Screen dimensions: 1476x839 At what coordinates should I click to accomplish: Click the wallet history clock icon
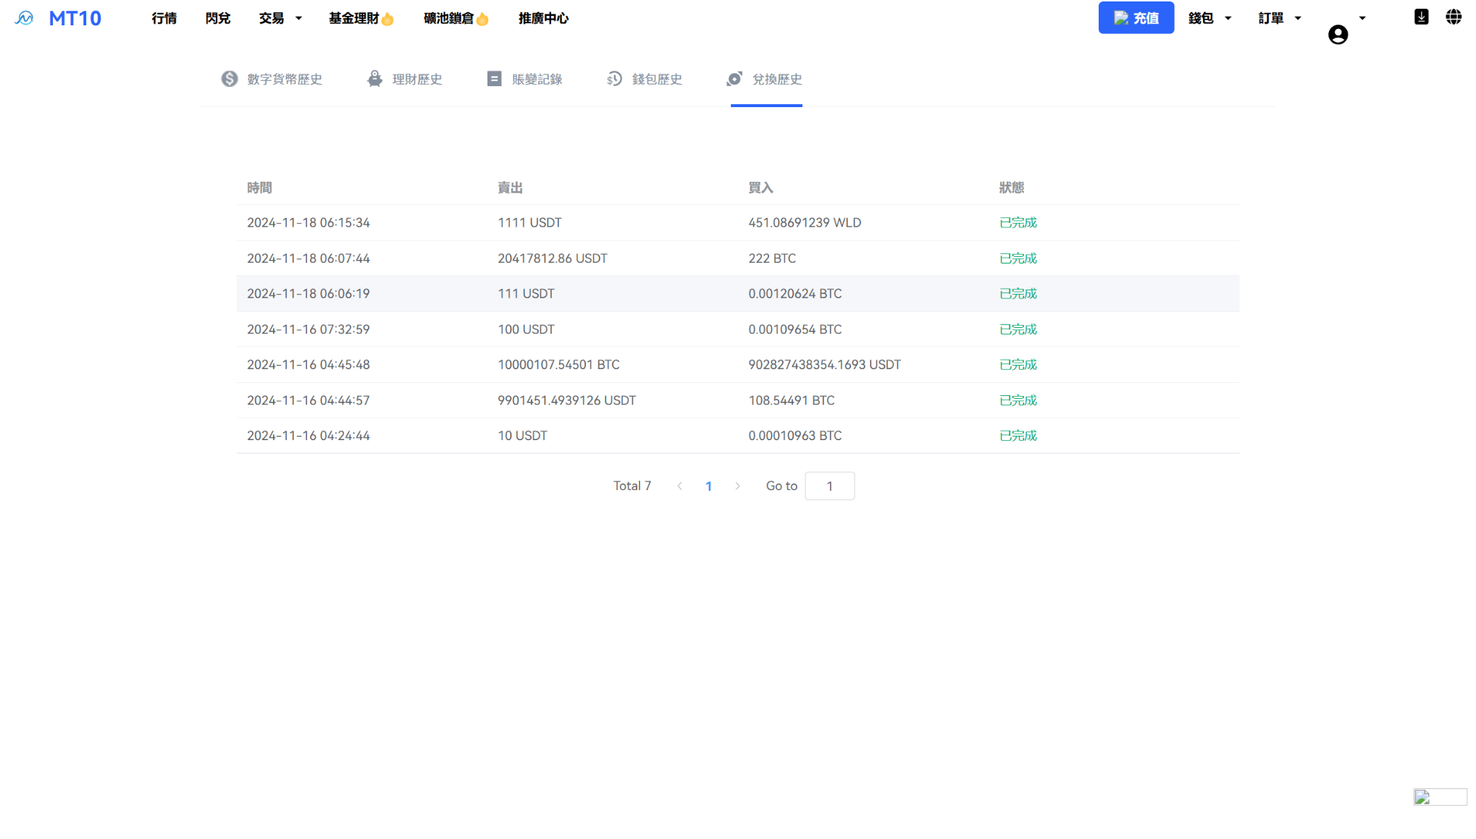tap(614, 79)
